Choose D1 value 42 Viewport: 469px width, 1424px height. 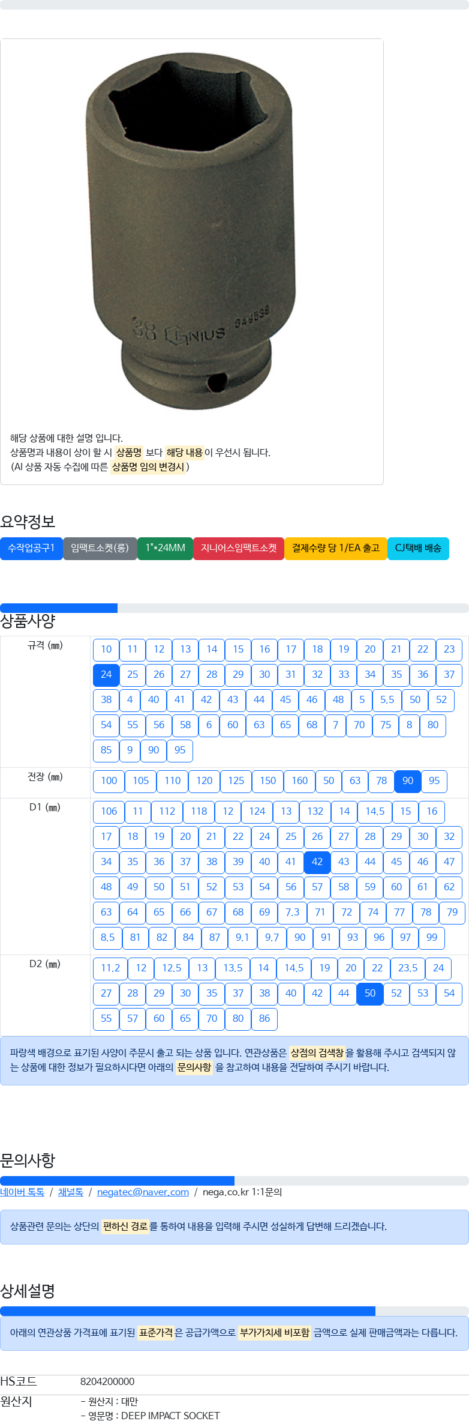(x=317, y=862)
